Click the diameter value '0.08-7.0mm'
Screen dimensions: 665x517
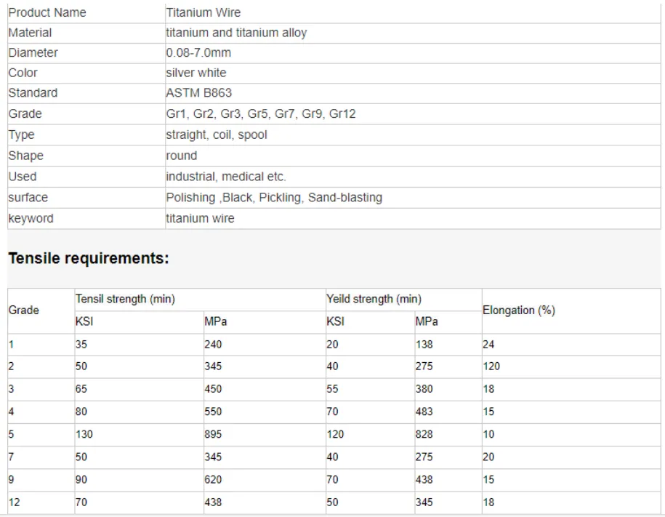click(x=198, y=53)
